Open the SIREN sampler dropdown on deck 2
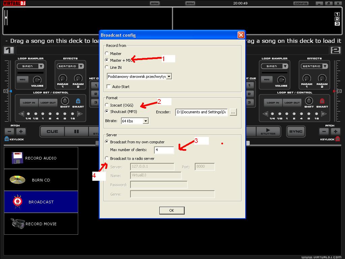The height and width of the screenshot is (259, 345). click(x=285, y=66)
